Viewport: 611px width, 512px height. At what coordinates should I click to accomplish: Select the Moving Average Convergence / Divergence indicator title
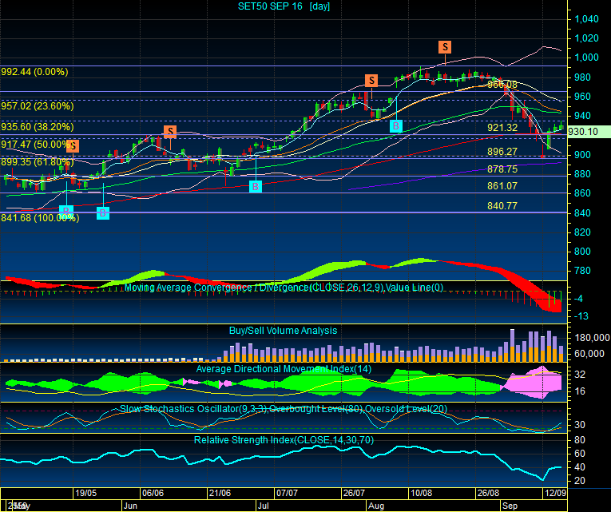[x=284, y=288]
